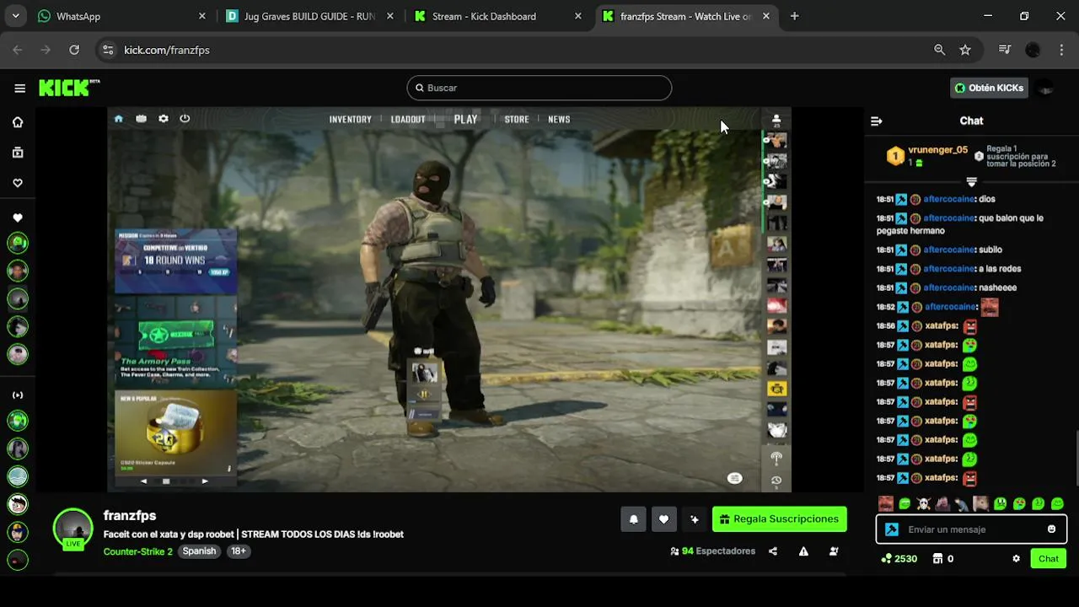Screen dimensions: 1079x607
Task: Open the Following heart outline icon
Action: pos(18,183)
